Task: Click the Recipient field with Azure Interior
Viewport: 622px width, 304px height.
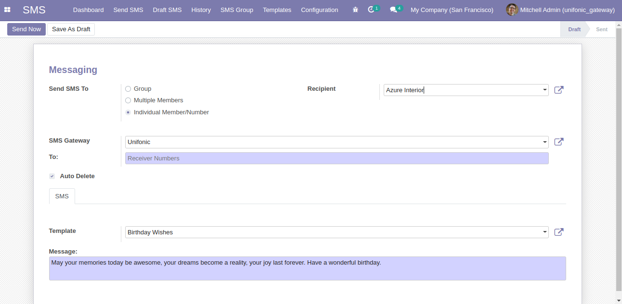Action: (466, 90)
